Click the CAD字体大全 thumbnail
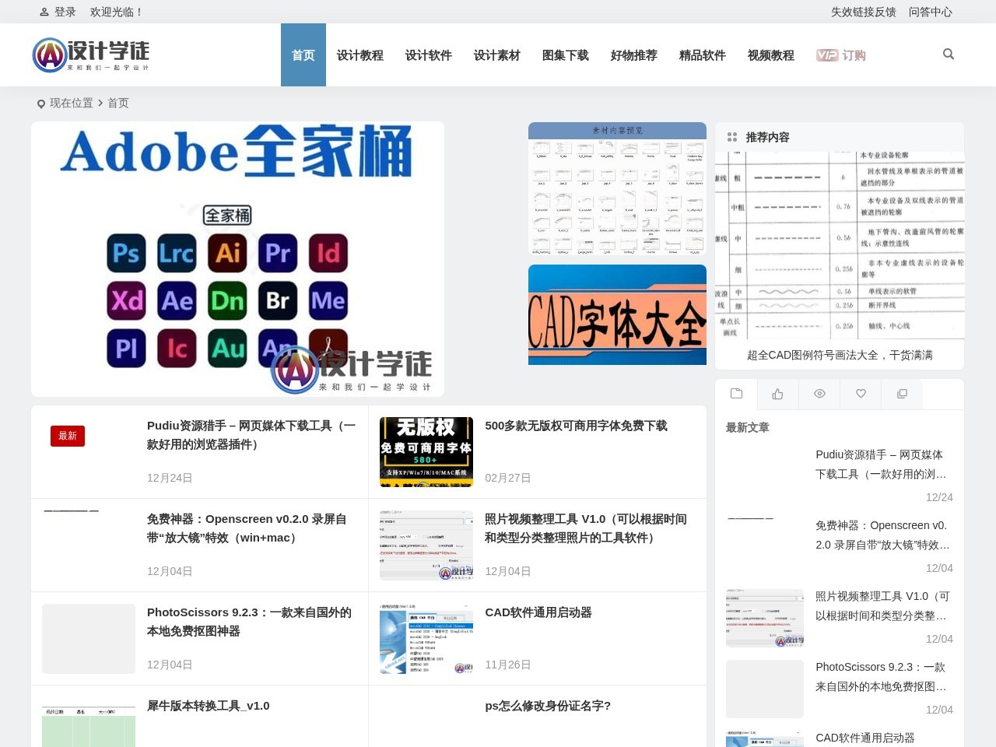The image size is (996, 747). coord(617,314)
